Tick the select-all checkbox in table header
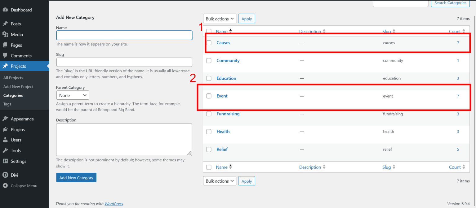Image resolution: width=476 pixels, height=208 pixels. (x=209, y=31)
